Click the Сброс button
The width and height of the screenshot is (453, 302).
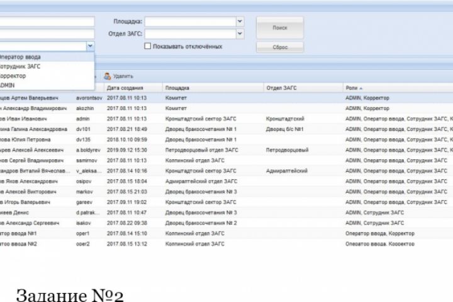point(279,47)
